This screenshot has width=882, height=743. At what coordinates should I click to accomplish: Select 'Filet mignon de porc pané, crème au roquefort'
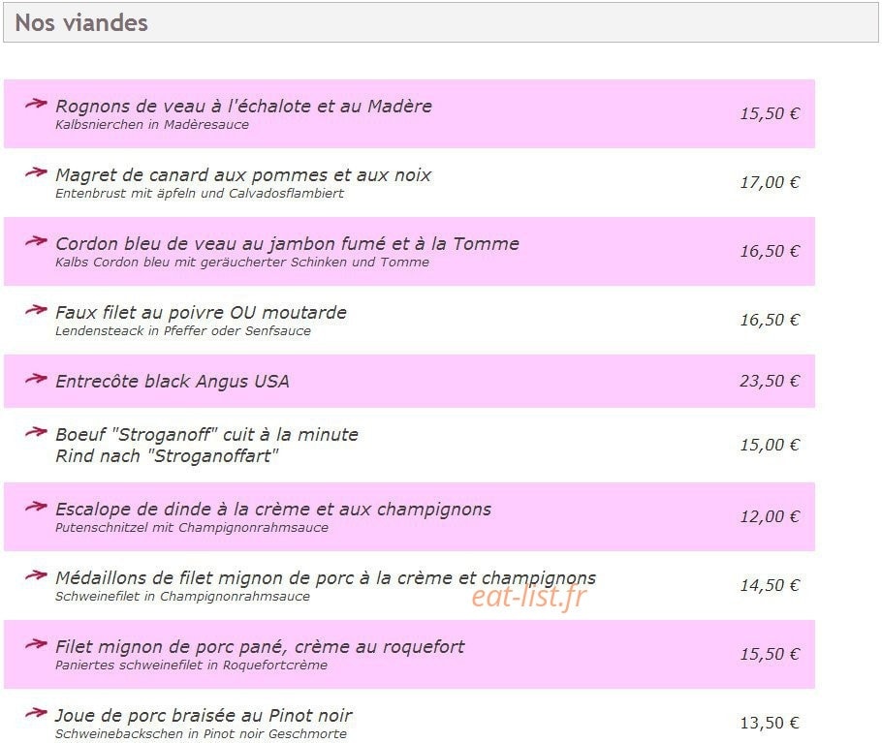[x=260, y=646]
